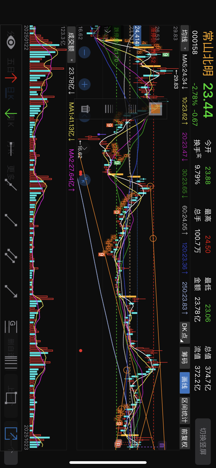
Task: Open the orange line color swatch
Action: [x=155, y=109]
